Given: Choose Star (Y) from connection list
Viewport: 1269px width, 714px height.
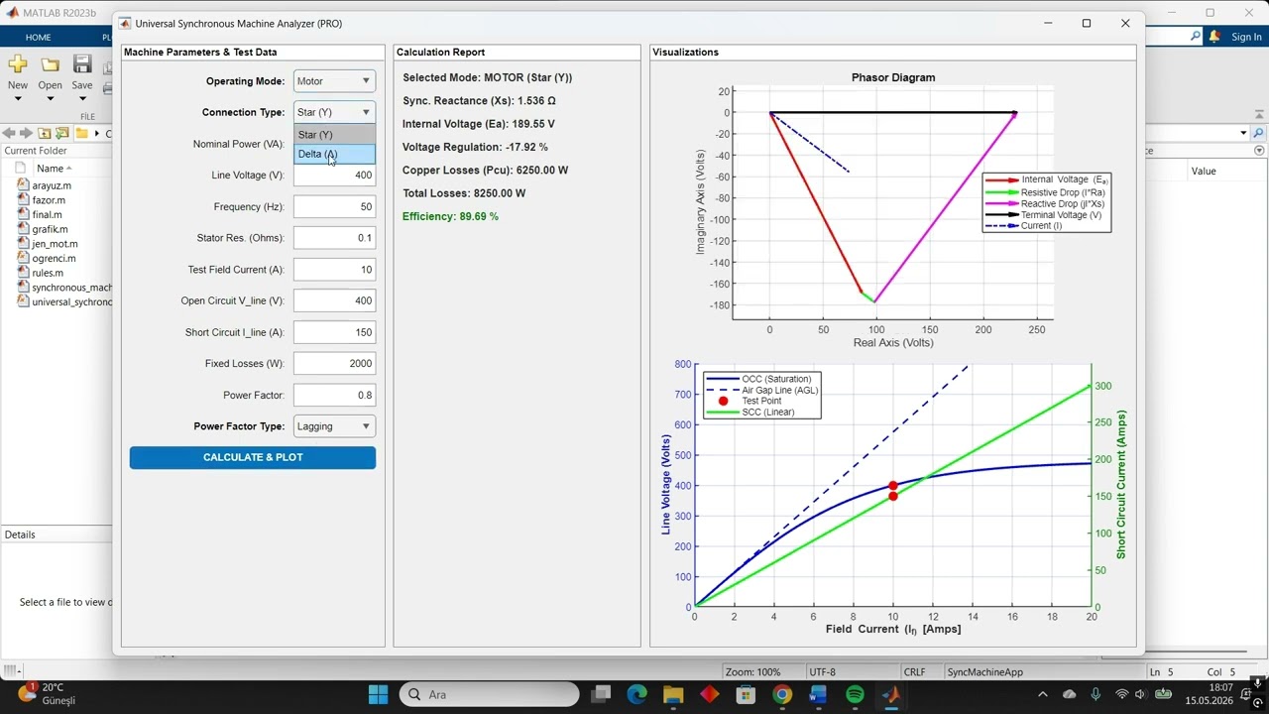Looking at the screenshot, I should click(335, 135).
